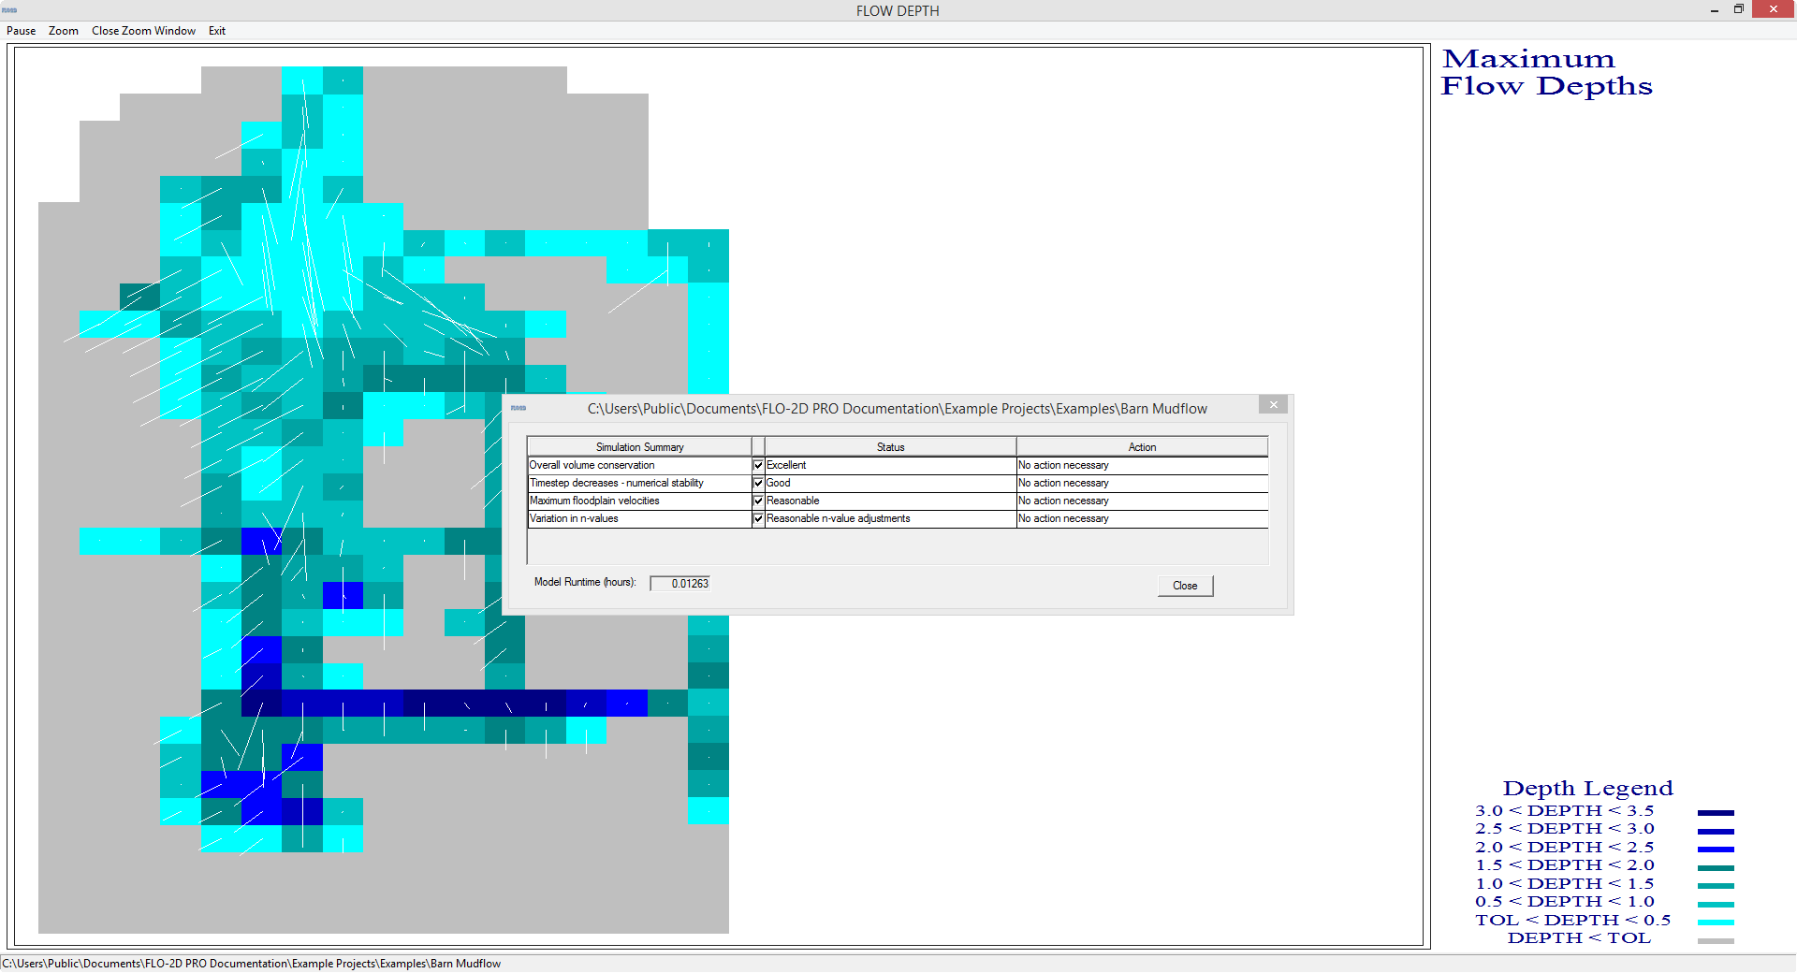The height and width of the screenshot is (973, 1797).
Task: Dismiss the Barn Mudflow summary dialog
Action: (1185, 585)
